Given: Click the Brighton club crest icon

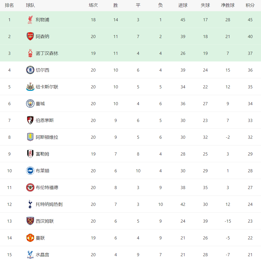Looking at the screenshot, I should click(x=30, y=171).
